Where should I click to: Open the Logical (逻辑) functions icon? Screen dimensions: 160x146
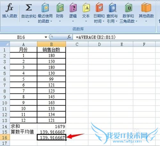(73, 7)
